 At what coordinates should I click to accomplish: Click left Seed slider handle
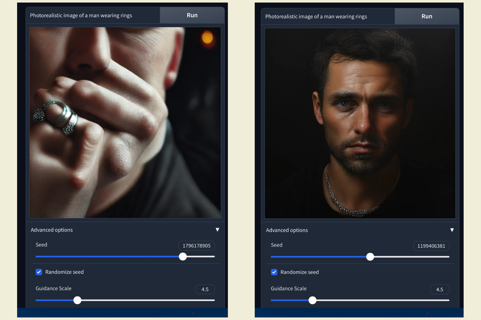[183, 257]
